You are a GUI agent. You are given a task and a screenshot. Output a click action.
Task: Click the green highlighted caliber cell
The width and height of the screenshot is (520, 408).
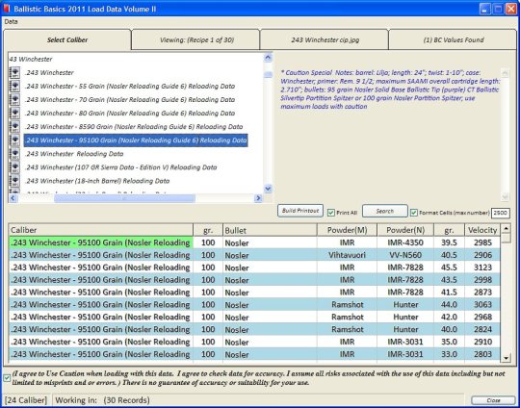(101, 242)
